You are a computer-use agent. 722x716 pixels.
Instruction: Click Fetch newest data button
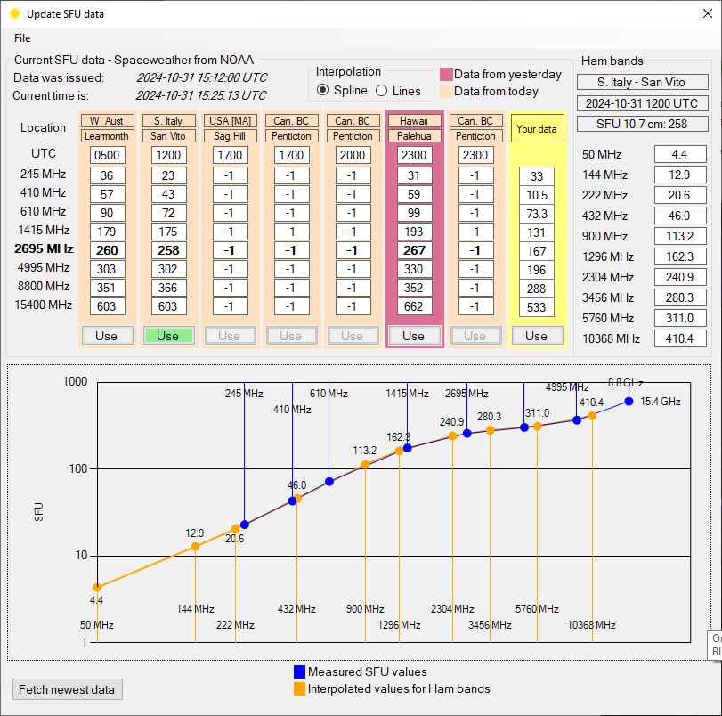(68, 689)
